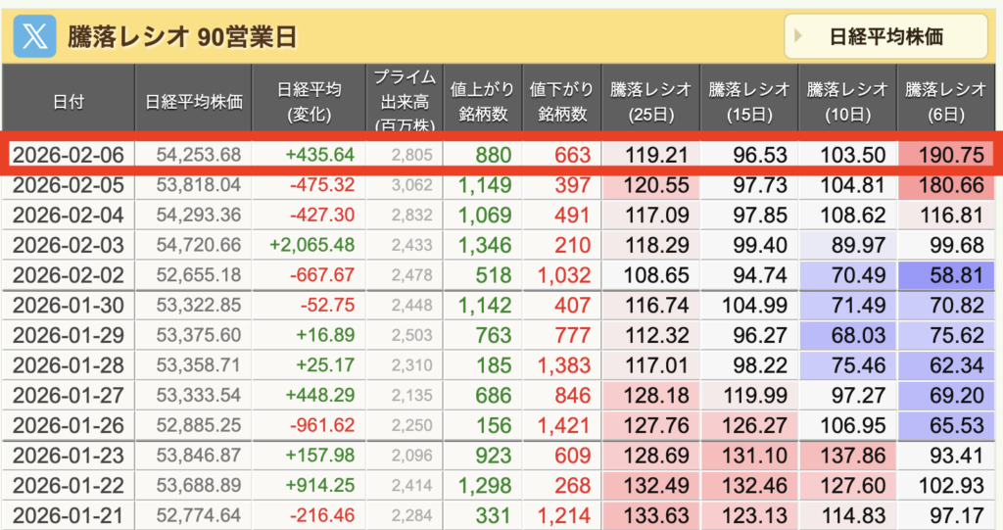
Task: Click the 値上がり銘柄数 column header
Action: pyautogui.click(x=482, y=101)
